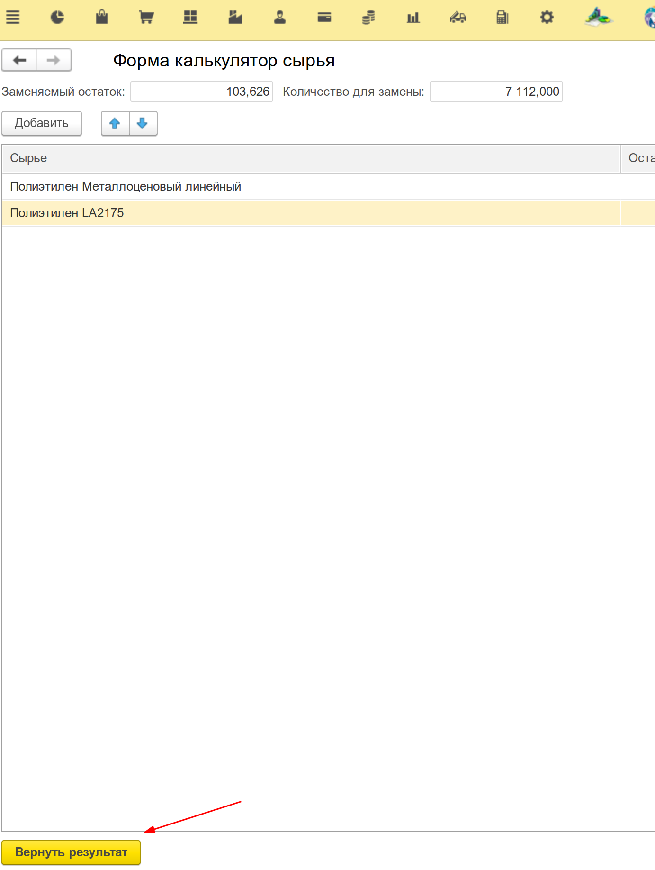The image size is (655, 870).
Task: Open the warehouse grid section icon
Action: pos(190,18)
